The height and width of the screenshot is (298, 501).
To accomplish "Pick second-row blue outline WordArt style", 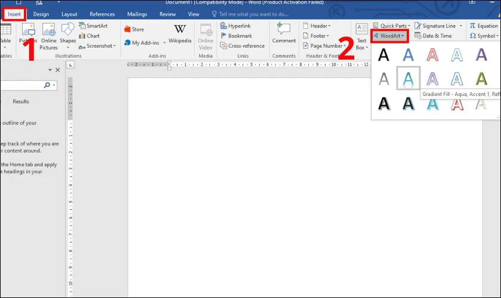I will [x=457, y=79].
